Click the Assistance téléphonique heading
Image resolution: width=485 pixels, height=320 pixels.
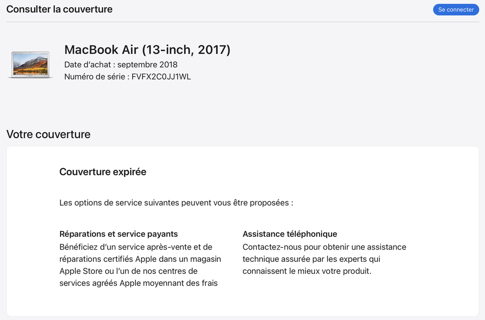[x=290, y=234]
